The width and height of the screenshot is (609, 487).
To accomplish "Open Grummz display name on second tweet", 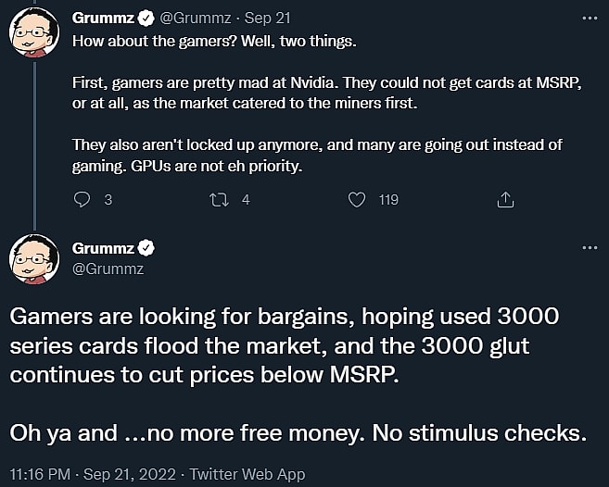I will tap(103, 248).
